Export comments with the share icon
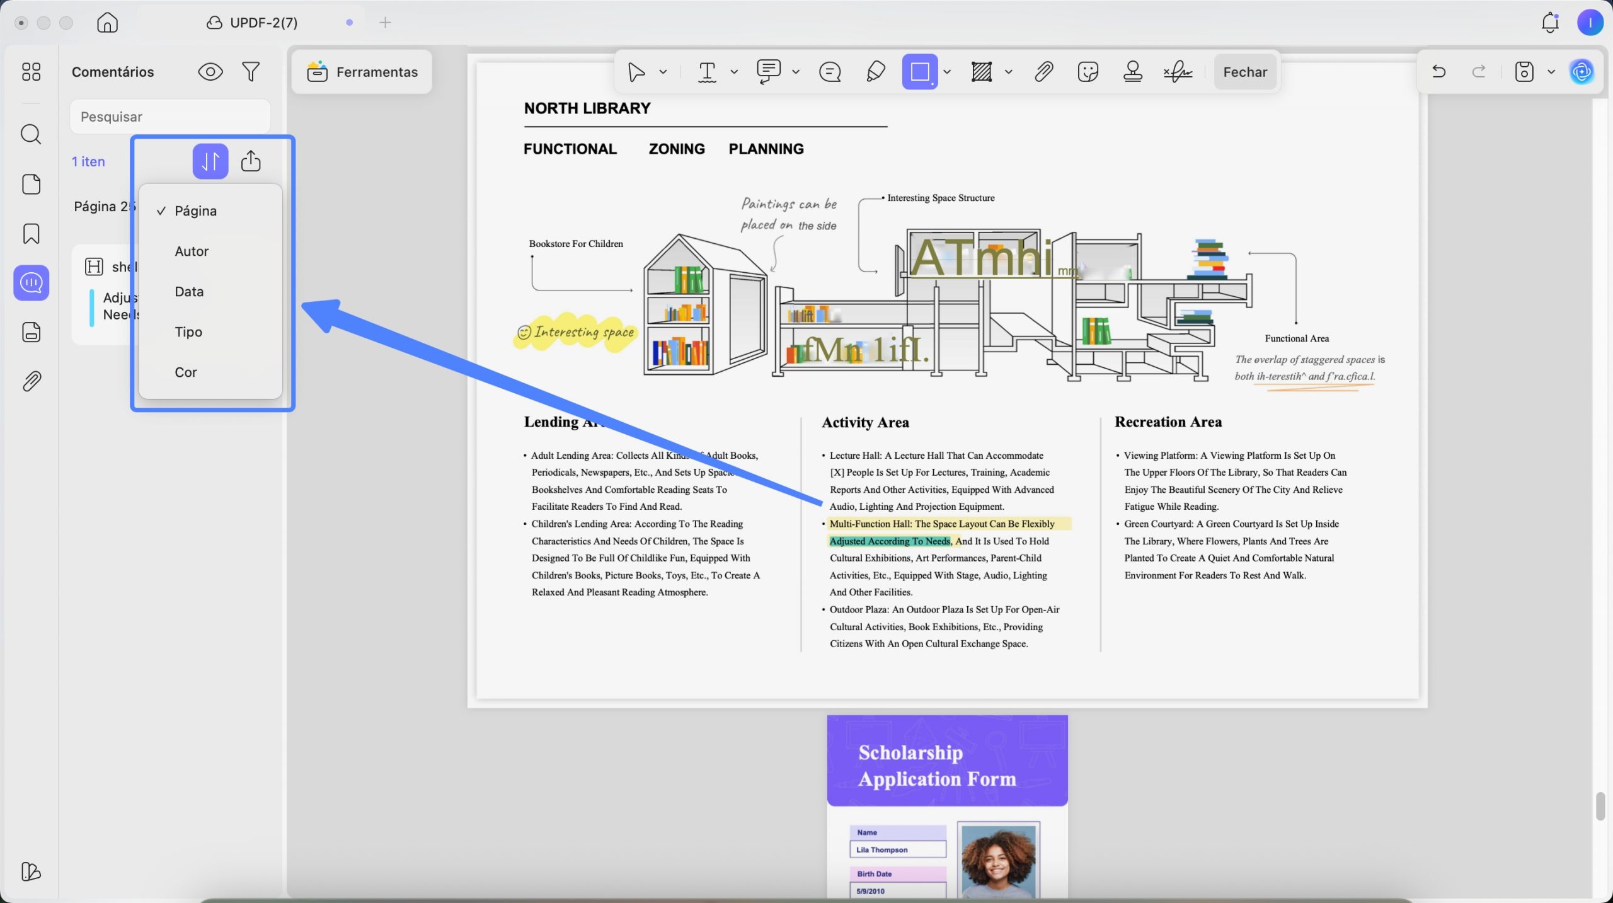The image size is (1613, 903). point(251,161)
